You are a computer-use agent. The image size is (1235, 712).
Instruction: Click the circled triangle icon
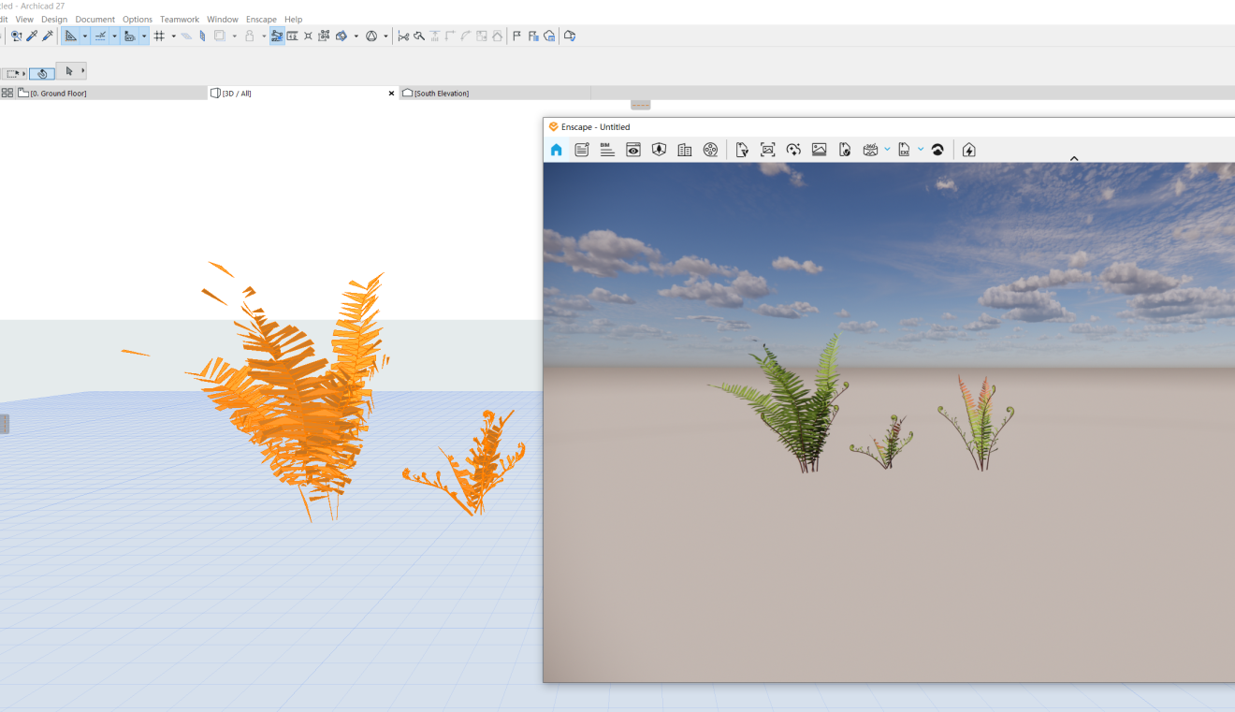point(371,36)
